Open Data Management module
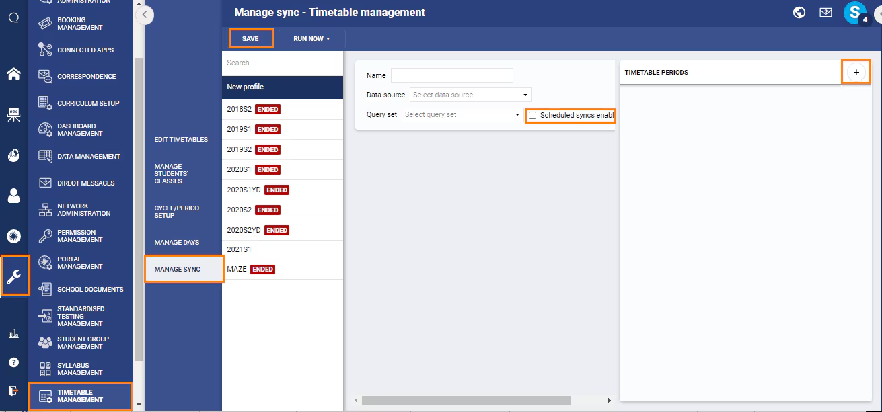 [80, 156]
